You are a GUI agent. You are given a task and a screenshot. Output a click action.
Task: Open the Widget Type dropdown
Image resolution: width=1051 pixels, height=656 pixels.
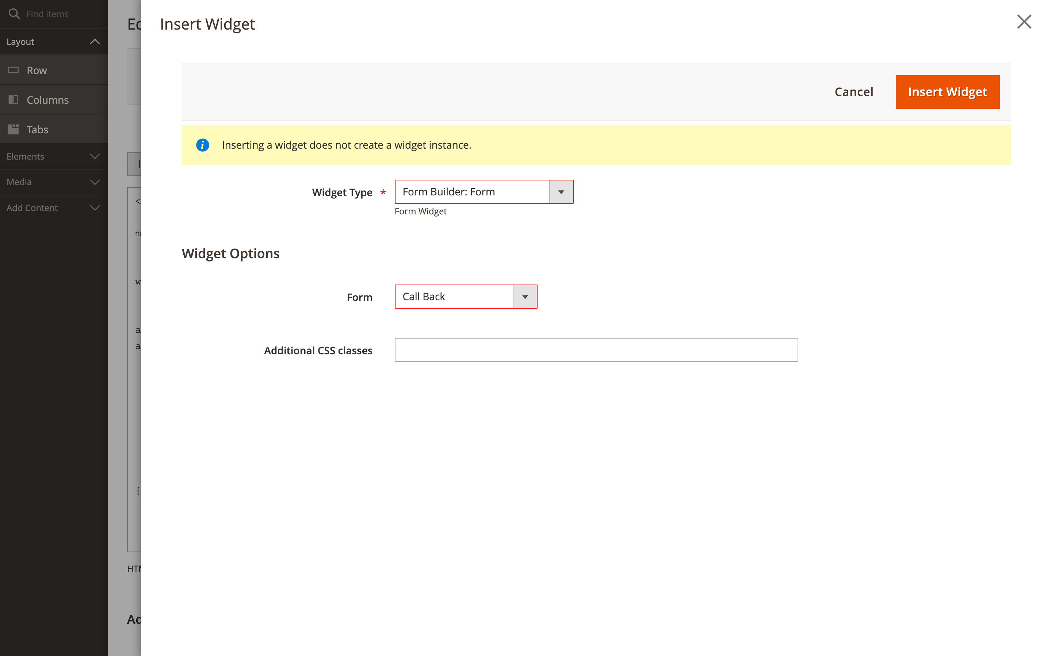[472, 192]
